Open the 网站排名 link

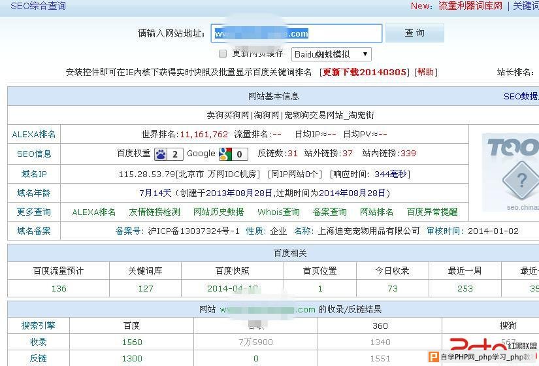[376, 212]
